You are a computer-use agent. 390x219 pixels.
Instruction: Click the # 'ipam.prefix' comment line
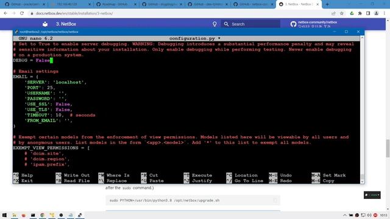click(x=47, y=164)
